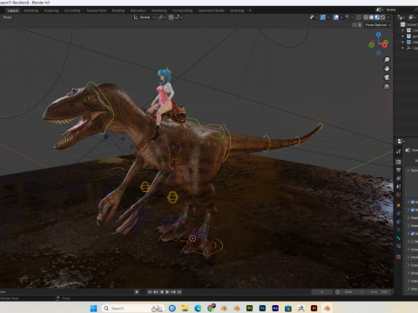Open the Render properties tab
Image resolution: width=418 pixels, height=313 pixels.
click(x=399, y=162)
